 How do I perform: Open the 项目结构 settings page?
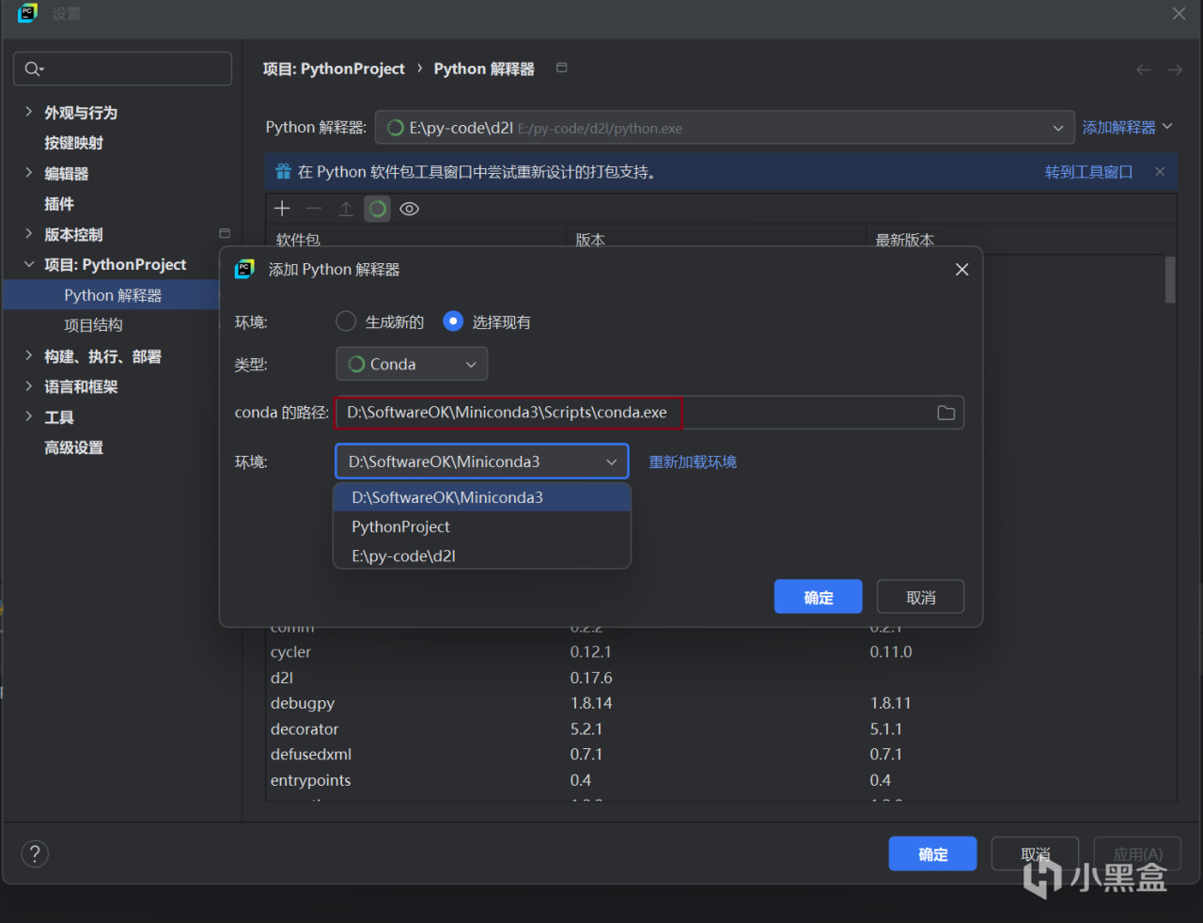point(93,325)
